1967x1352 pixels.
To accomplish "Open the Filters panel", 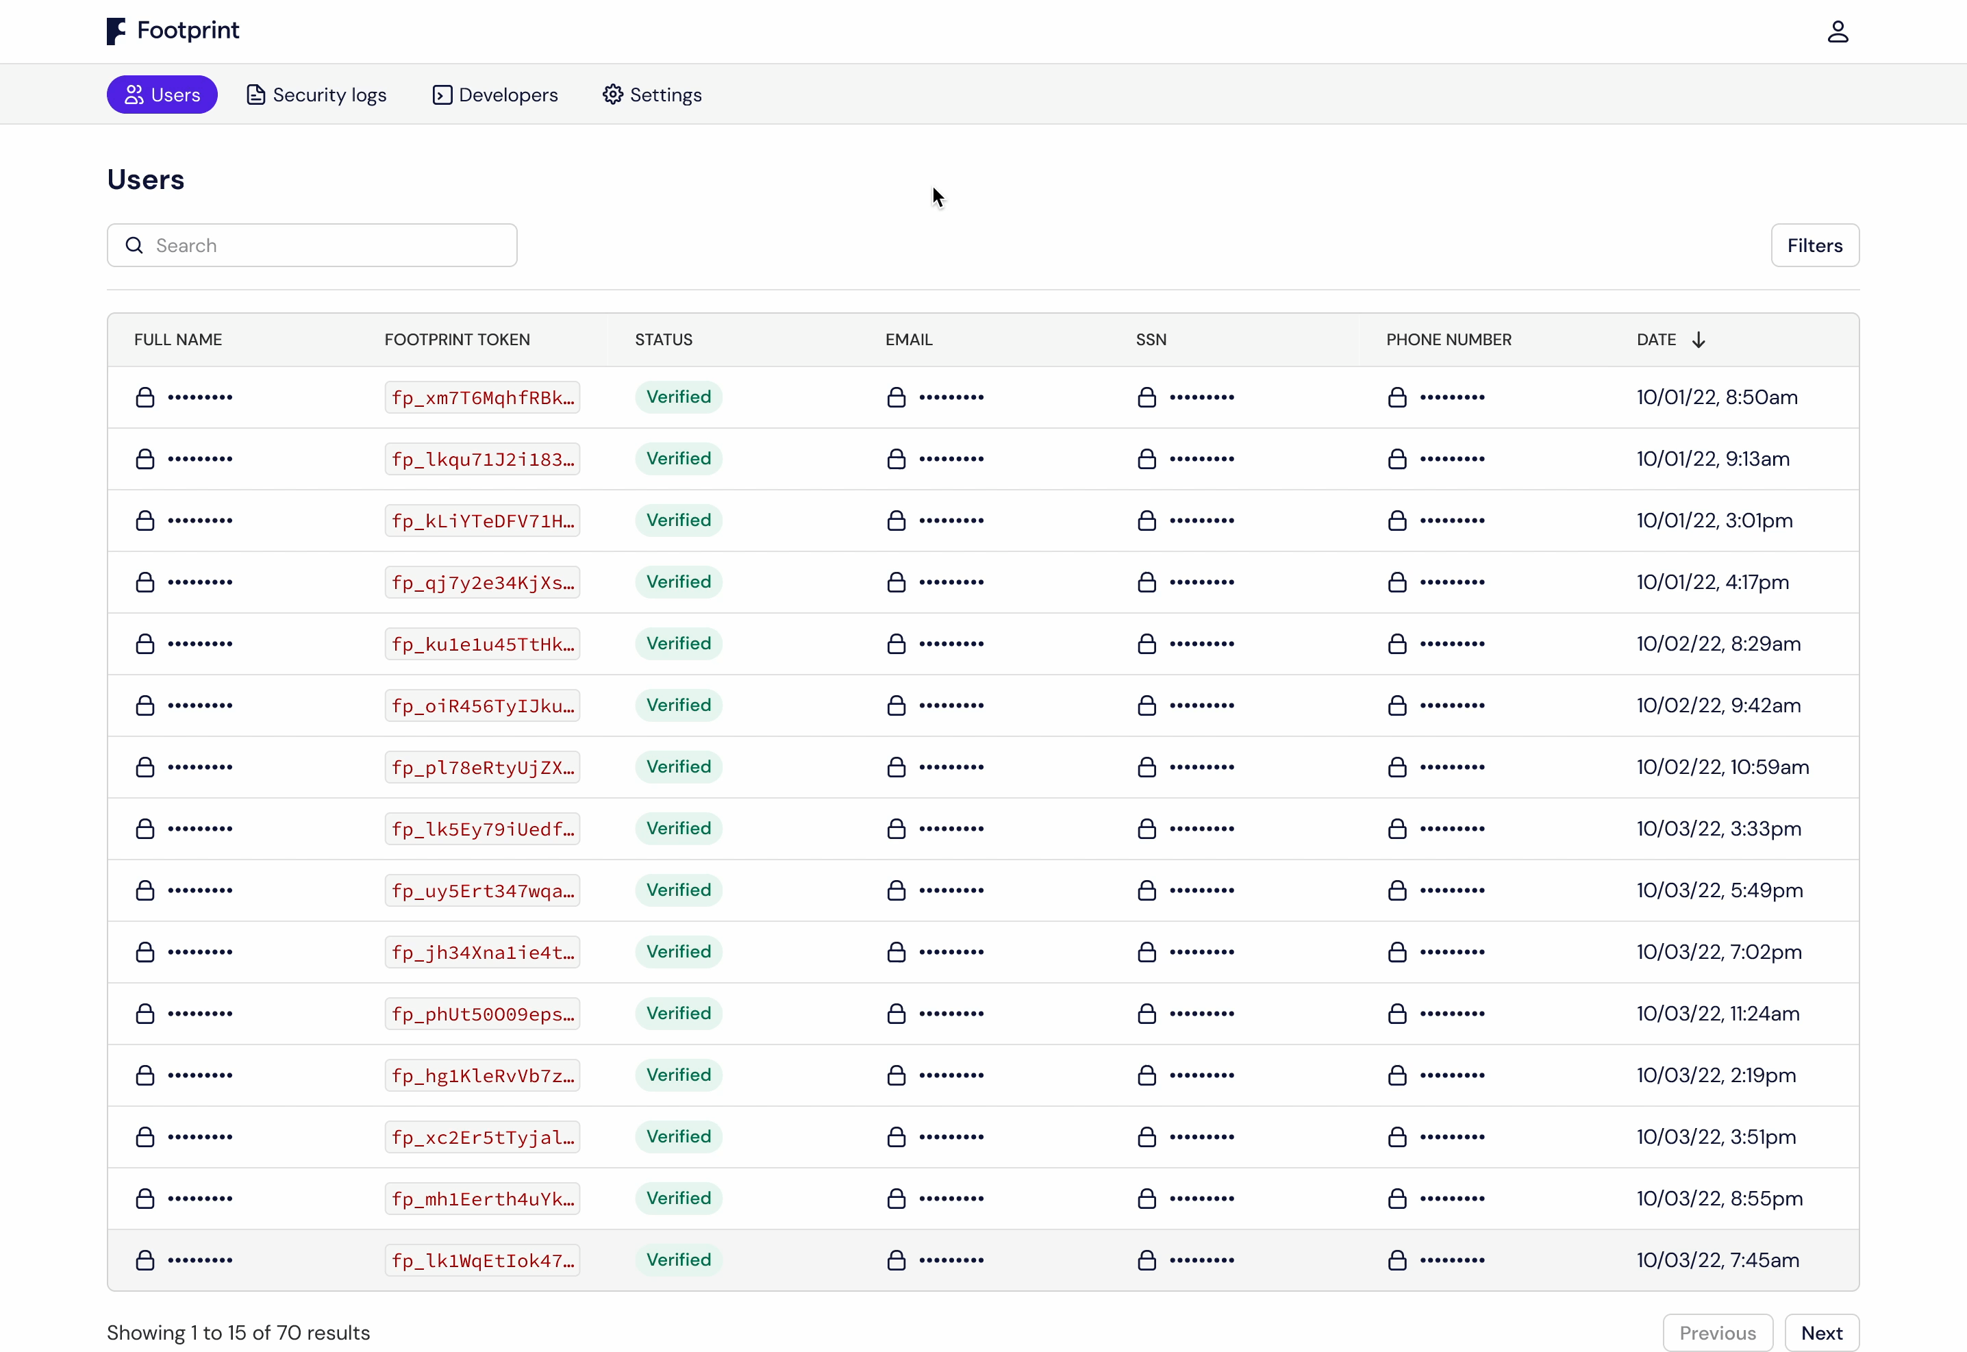I will 1814,246.
